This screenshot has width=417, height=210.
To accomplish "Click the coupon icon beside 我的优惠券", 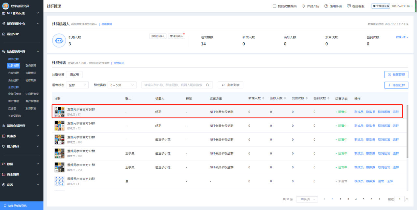I will point(274,6).
